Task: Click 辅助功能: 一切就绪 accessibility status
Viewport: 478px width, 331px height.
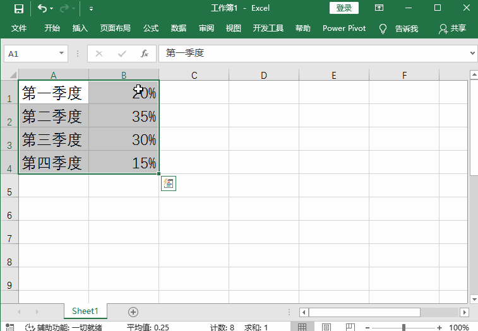Action: click(x=63, y=327)
